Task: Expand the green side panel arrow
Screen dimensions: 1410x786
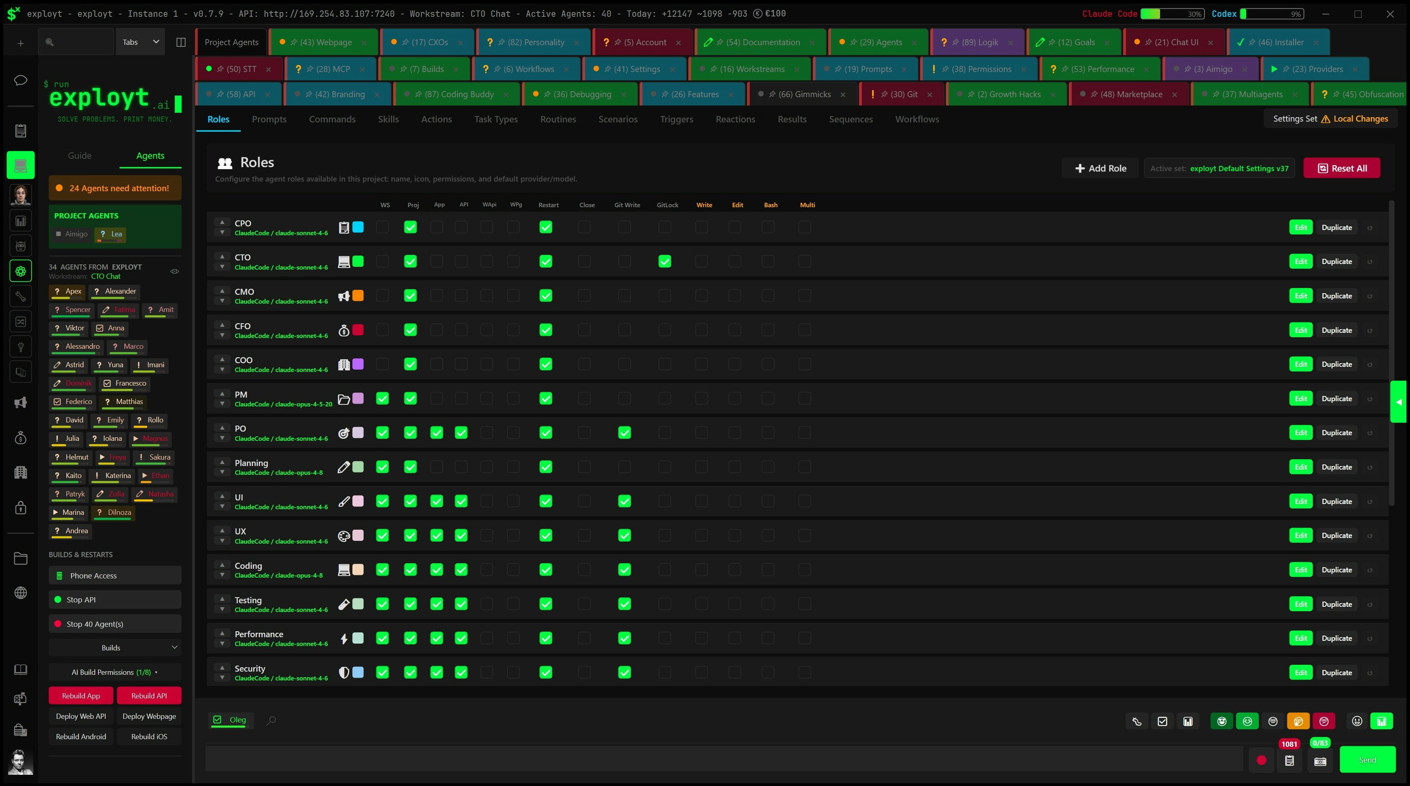Action: click(x=1398, y=402)
